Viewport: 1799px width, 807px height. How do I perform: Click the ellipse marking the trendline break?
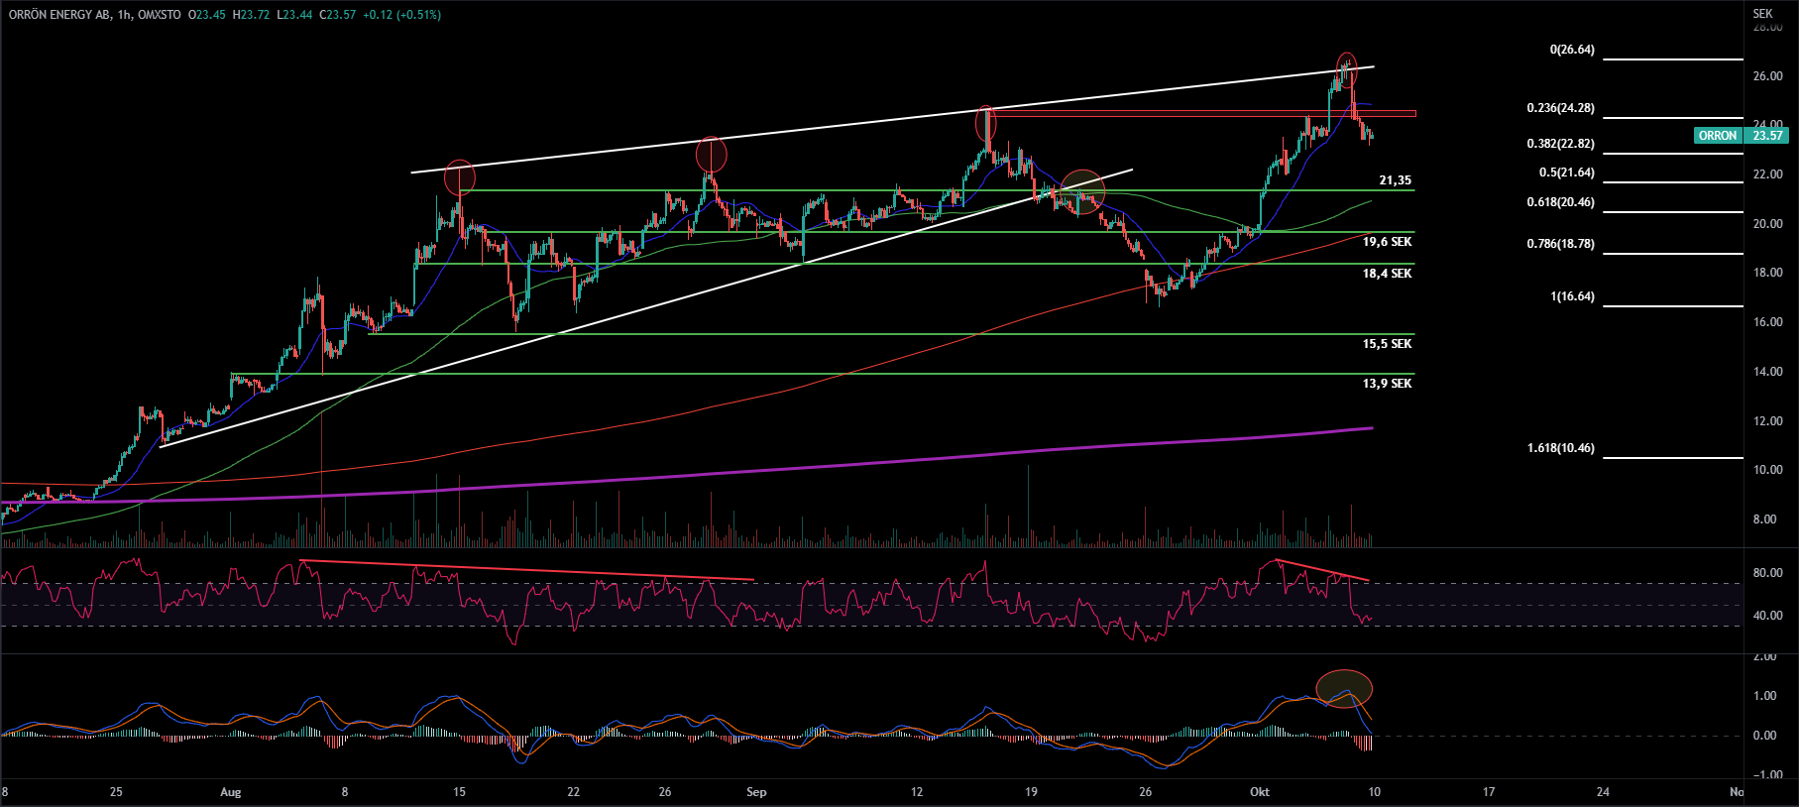click(1082, 191)
